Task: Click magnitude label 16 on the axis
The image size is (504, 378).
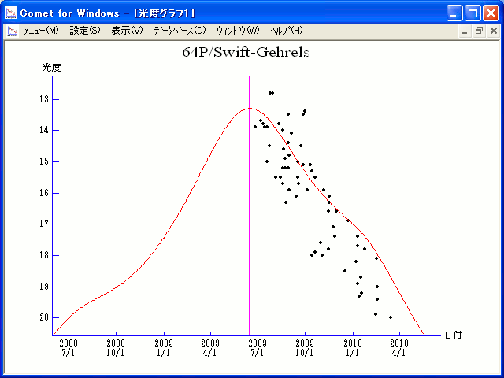Action: pos(44,193)
